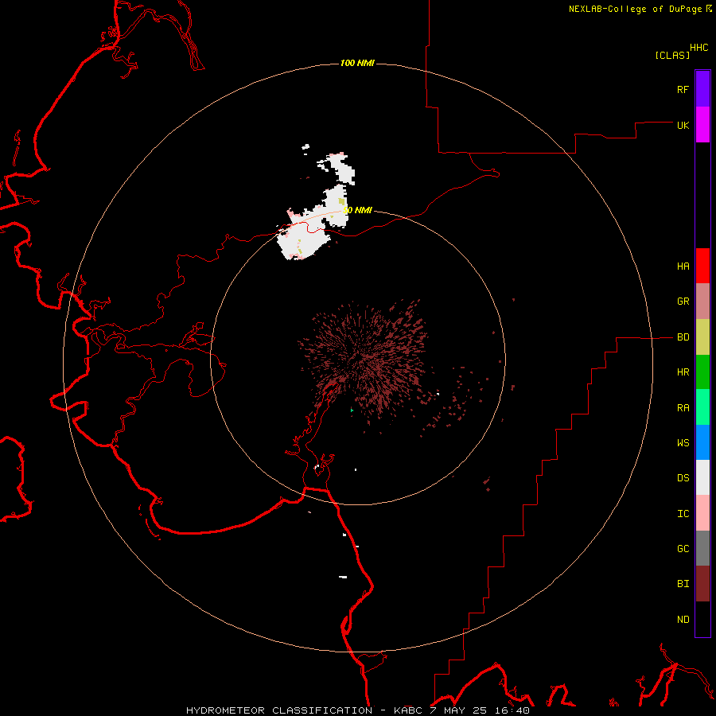
Task: Click the NEXLAB-College of DuPage text
Action: pyautogui.click(x=635, y=9)
